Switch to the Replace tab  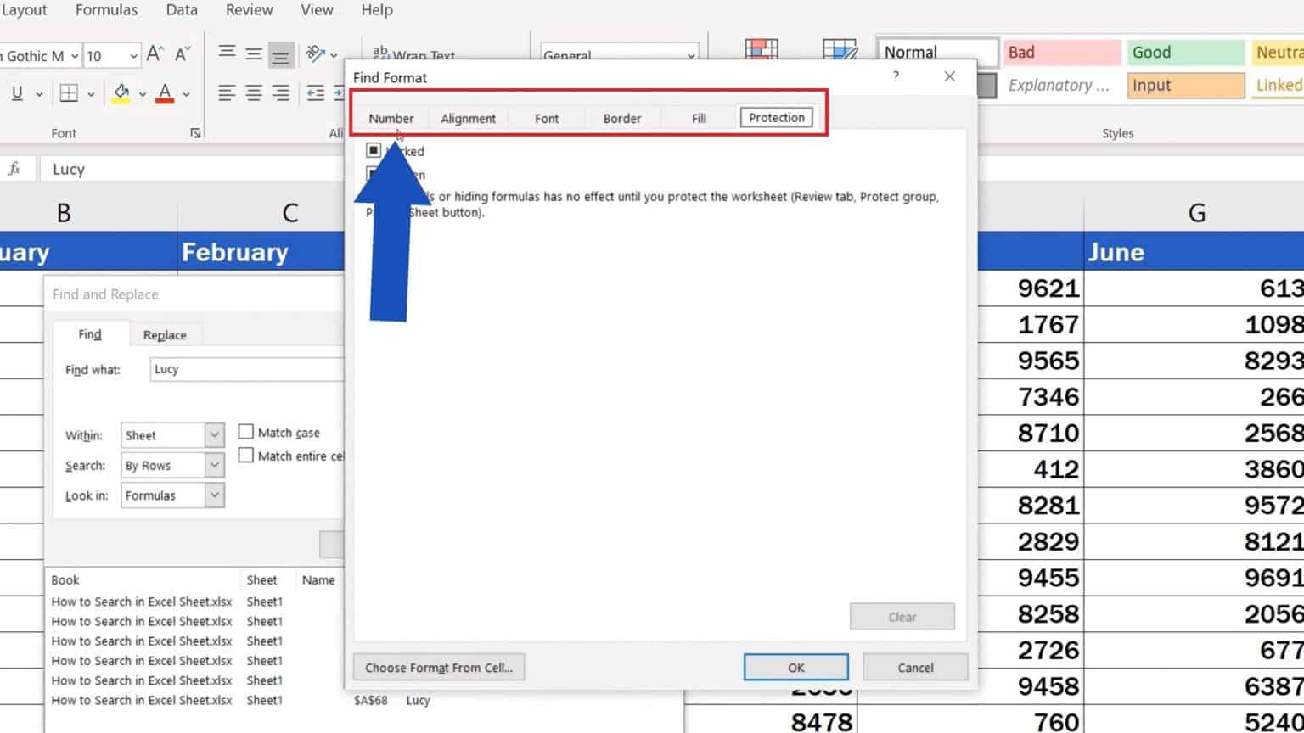pyautogui.click(x=165, y=334)
